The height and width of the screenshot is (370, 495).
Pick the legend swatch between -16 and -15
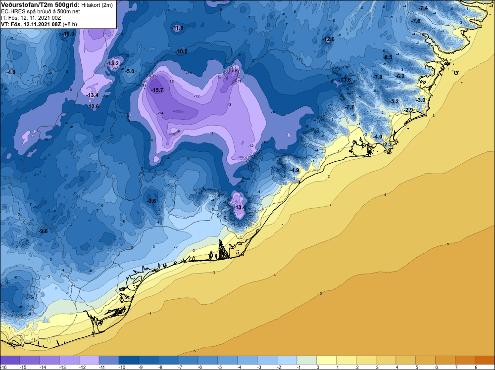(x=10, y=360)
